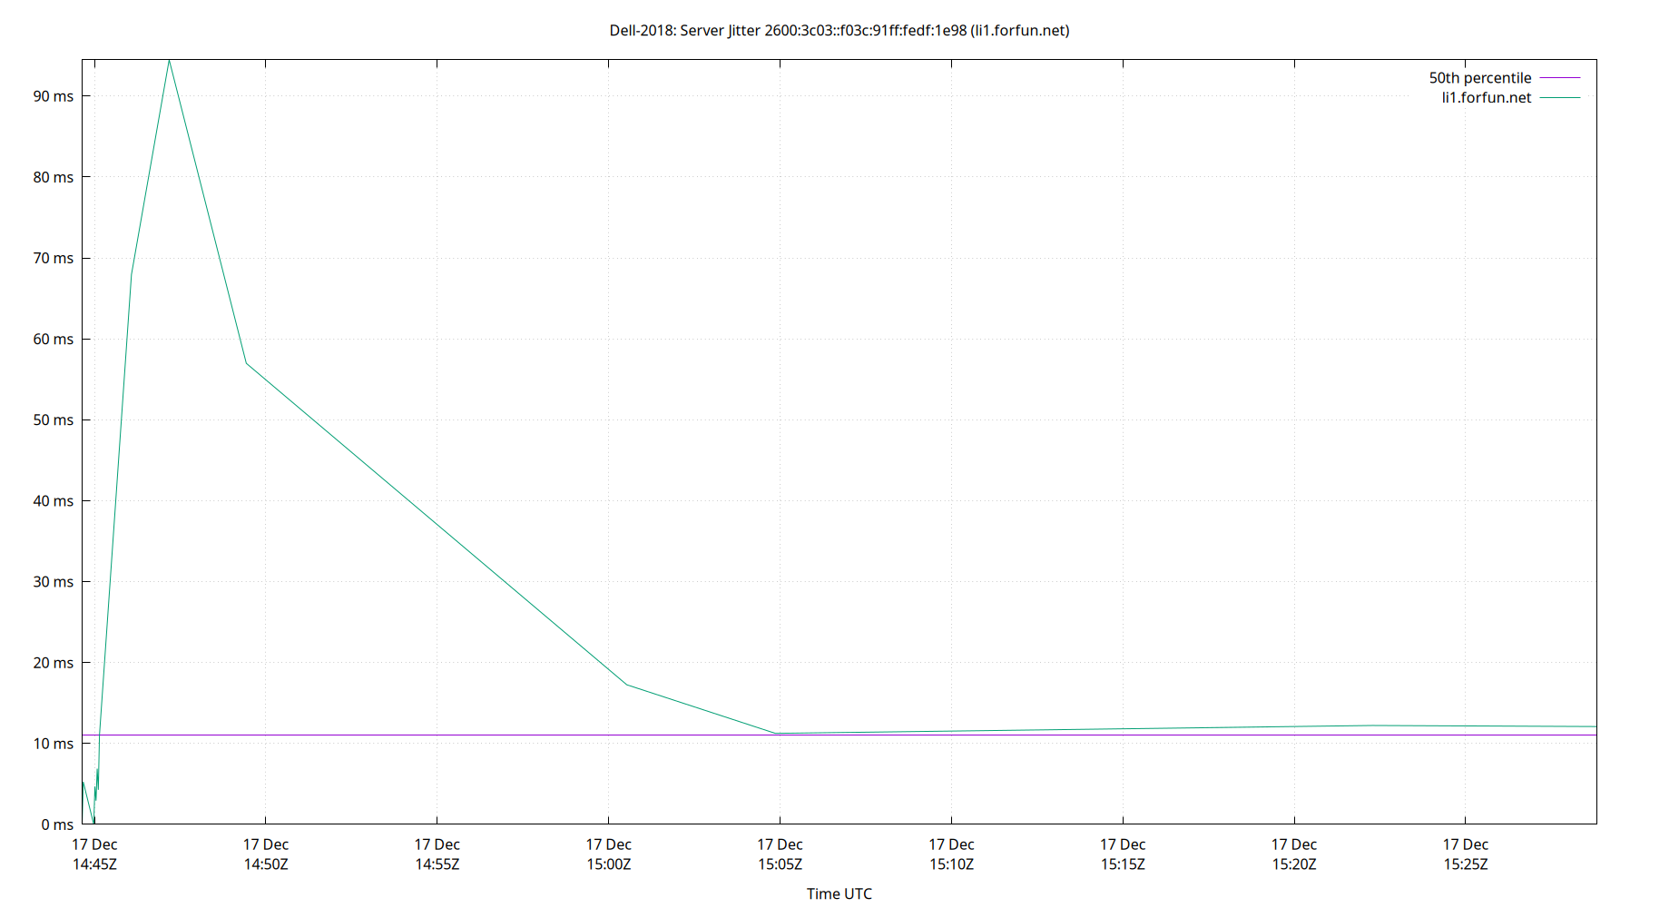Select the 15:00Z tick label
Image resolution: width=1679 pixels, height=908 pixels.
610,864
